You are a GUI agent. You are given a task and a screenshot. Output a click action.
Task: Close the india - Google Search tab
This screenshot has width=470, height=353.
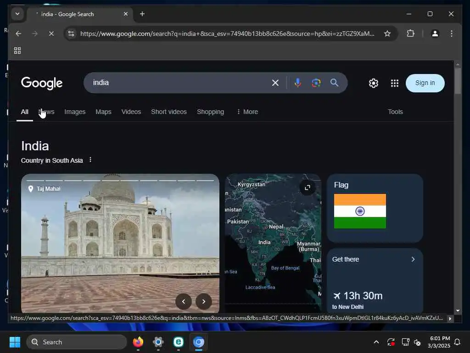126,14
